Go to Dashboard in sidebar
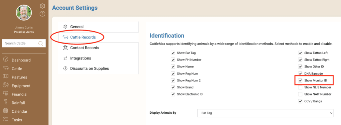The height and width of the screenshot is (125, 341). [x=21, y=60]
